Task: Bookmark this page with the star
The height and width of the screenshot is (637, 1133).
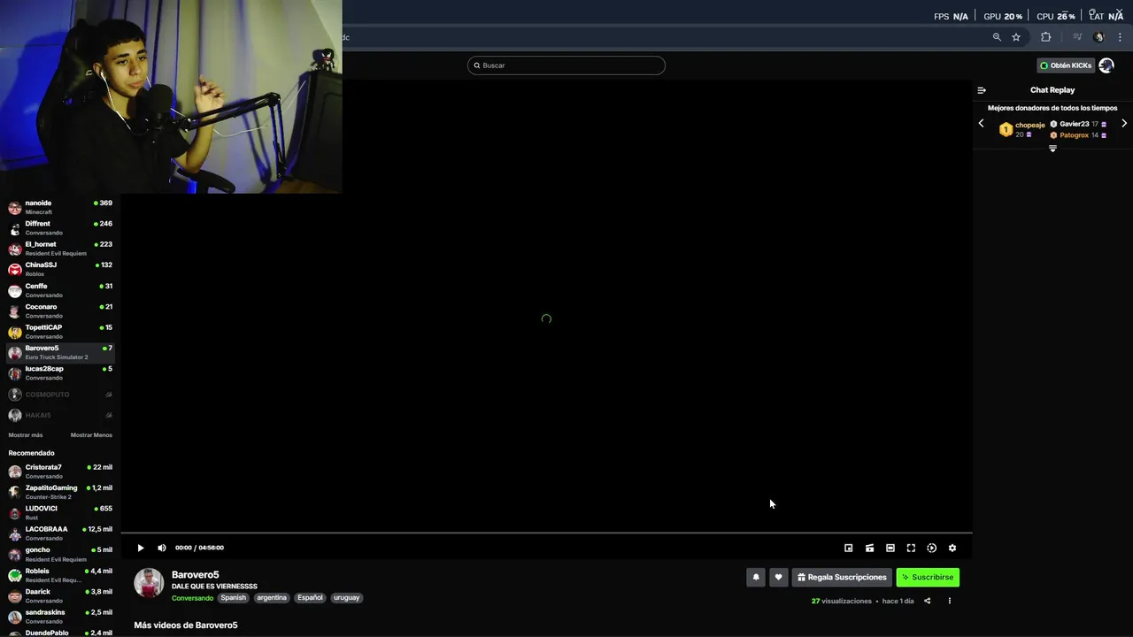Action: [x=1016, y=37]
